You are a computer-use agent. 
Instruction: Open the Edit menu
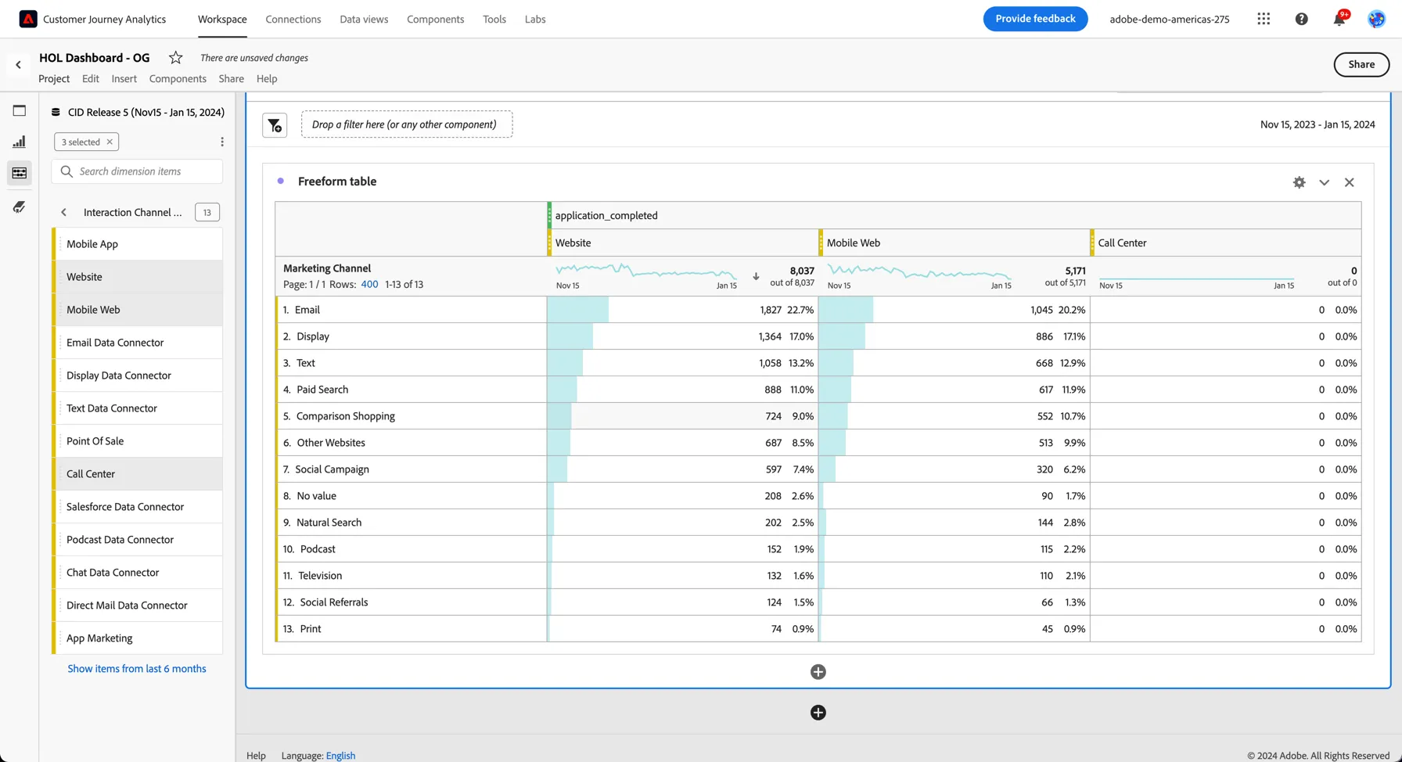91,79
